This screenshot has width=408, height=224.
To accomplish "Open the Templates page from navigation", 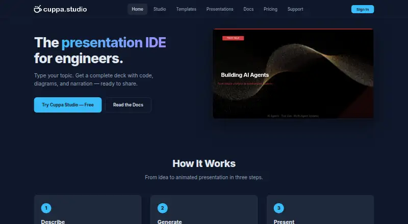I will point(186,9).
